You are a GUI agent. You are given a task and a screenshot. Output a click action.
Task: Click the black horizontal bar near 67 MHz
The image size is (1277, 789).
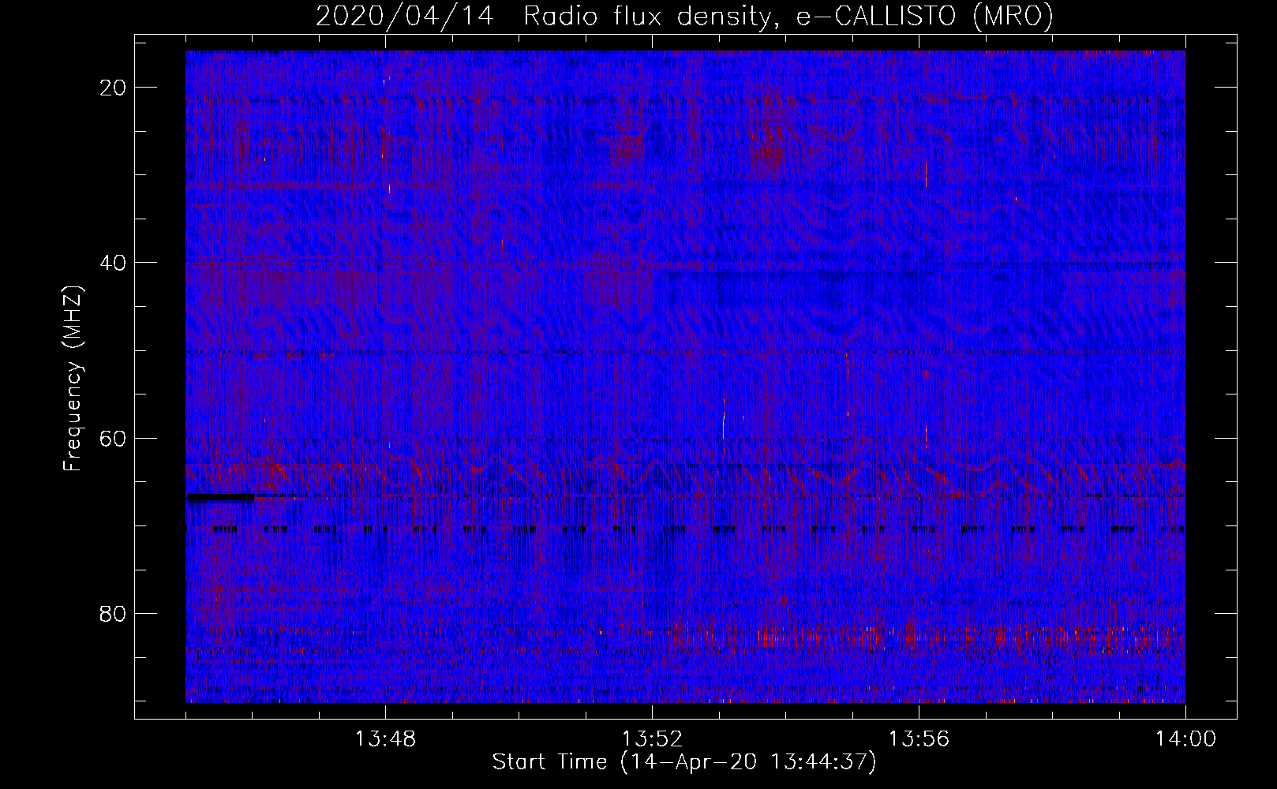coord(220,498)
